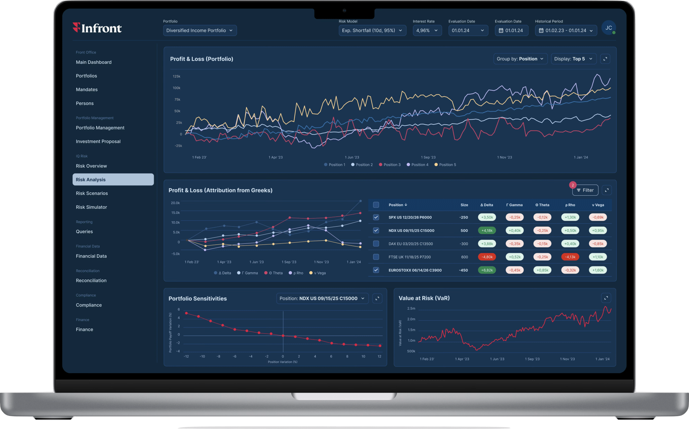This screenshot has height=429, width=689.
Task: Expand the Portfolio Sensitivities panel fullscreen
Action: click(377, 299)
